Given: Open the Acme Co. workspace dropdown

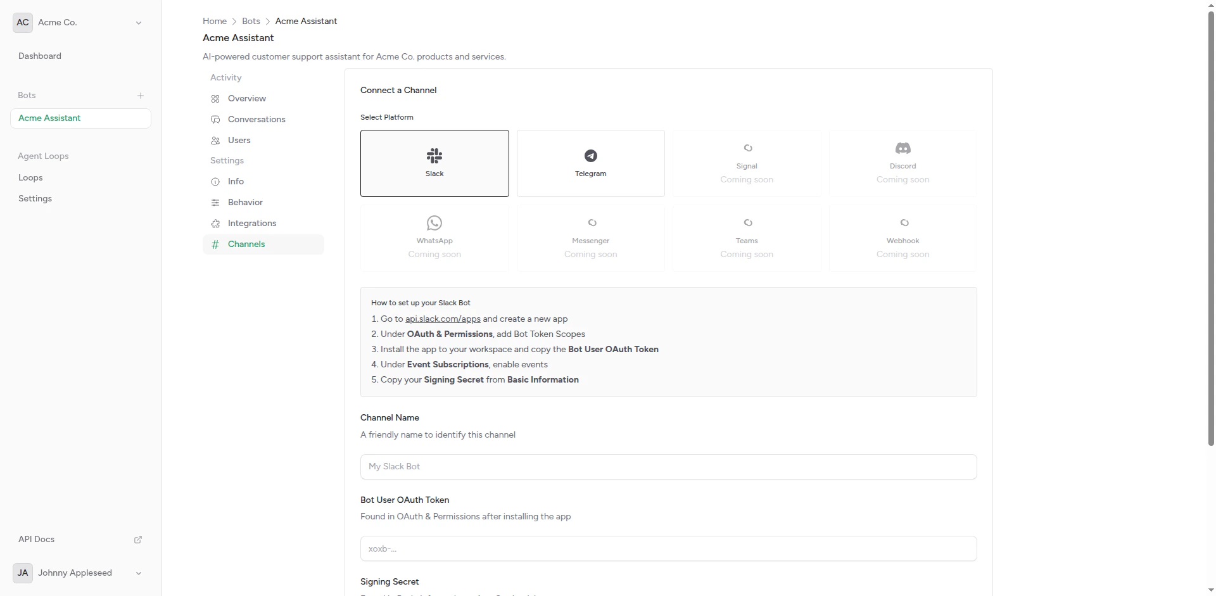Looking at the screenshot, I should [x=138, y=22].
